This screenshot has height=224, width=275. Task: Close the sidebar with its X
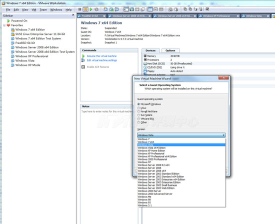[73, 15]
